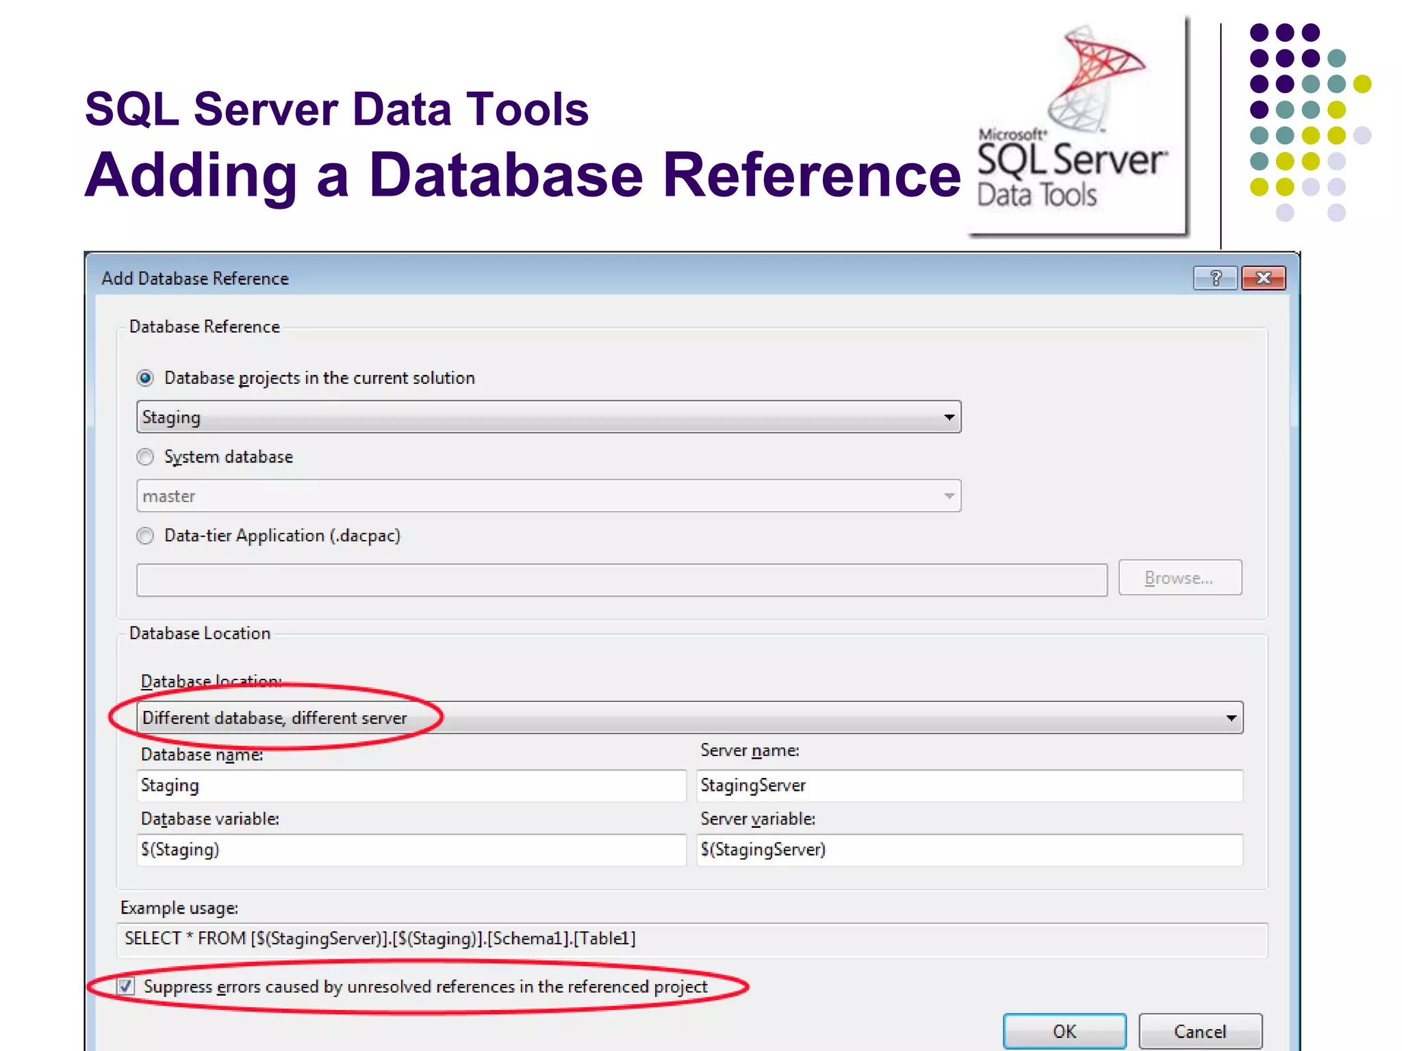Click the Database variable: label
This screenshot has width=1402, height=1051.
210,818
